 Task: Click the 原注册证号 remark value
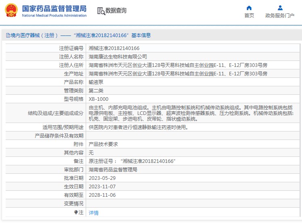pyautogui.click(x=132, y=161)
